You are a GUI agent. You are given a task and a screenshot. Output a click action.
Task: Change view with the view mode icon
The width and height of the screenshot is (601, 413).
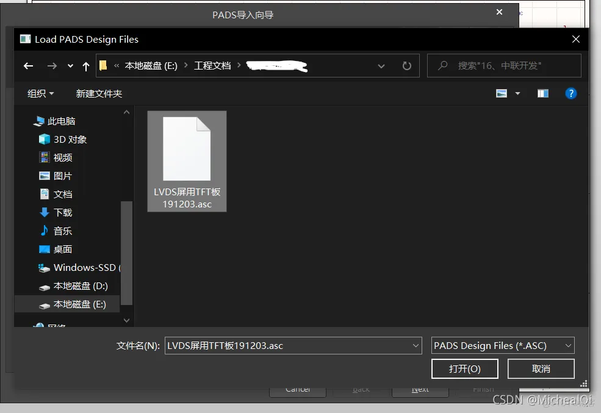pos(502,93)
